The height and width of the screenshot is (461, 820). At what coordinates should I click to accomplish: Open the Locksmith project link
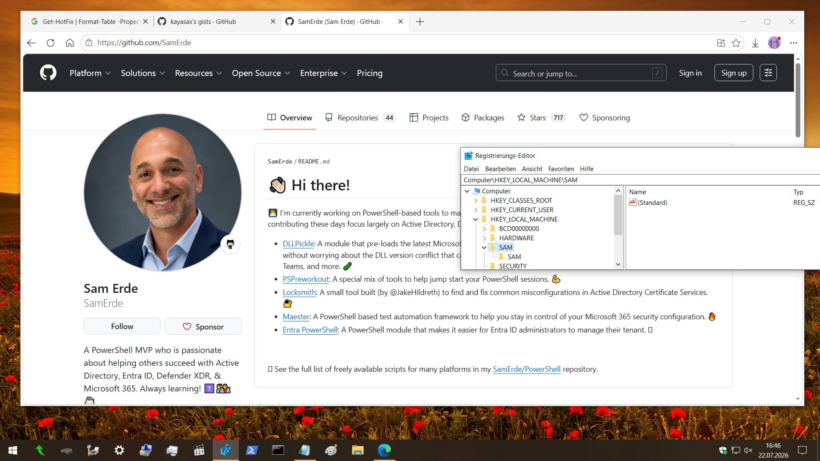pos(299,292)
